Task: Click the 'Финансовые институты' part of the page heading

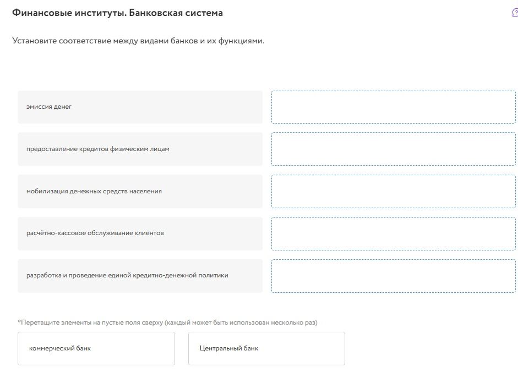Action: coord(69,13)
